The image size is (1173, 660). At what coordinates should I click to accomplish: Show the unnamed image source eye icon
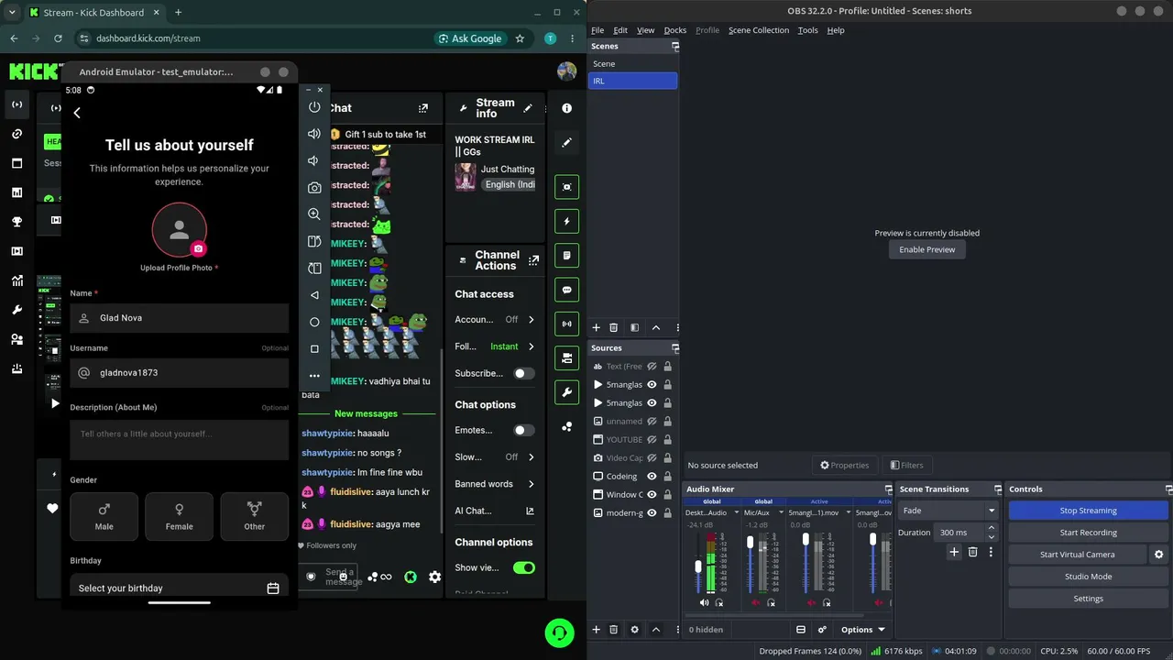click(x=652, y=422)
